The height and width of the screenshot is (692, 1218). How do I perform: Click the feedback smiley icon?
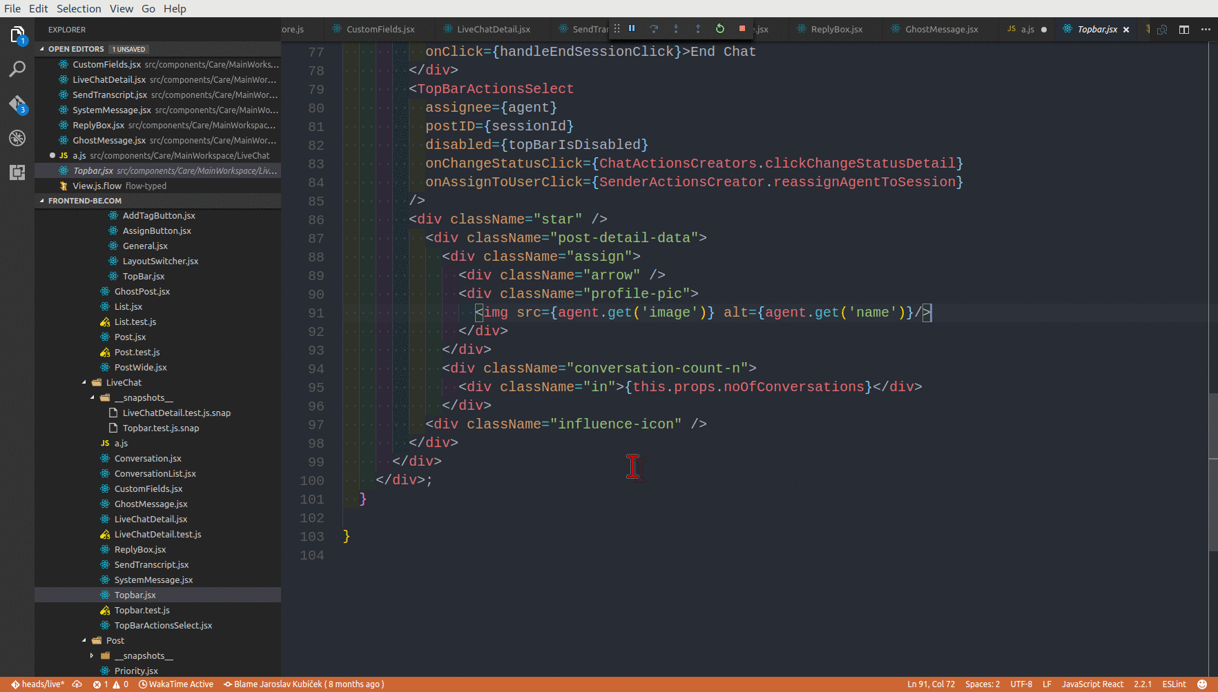1202,684
